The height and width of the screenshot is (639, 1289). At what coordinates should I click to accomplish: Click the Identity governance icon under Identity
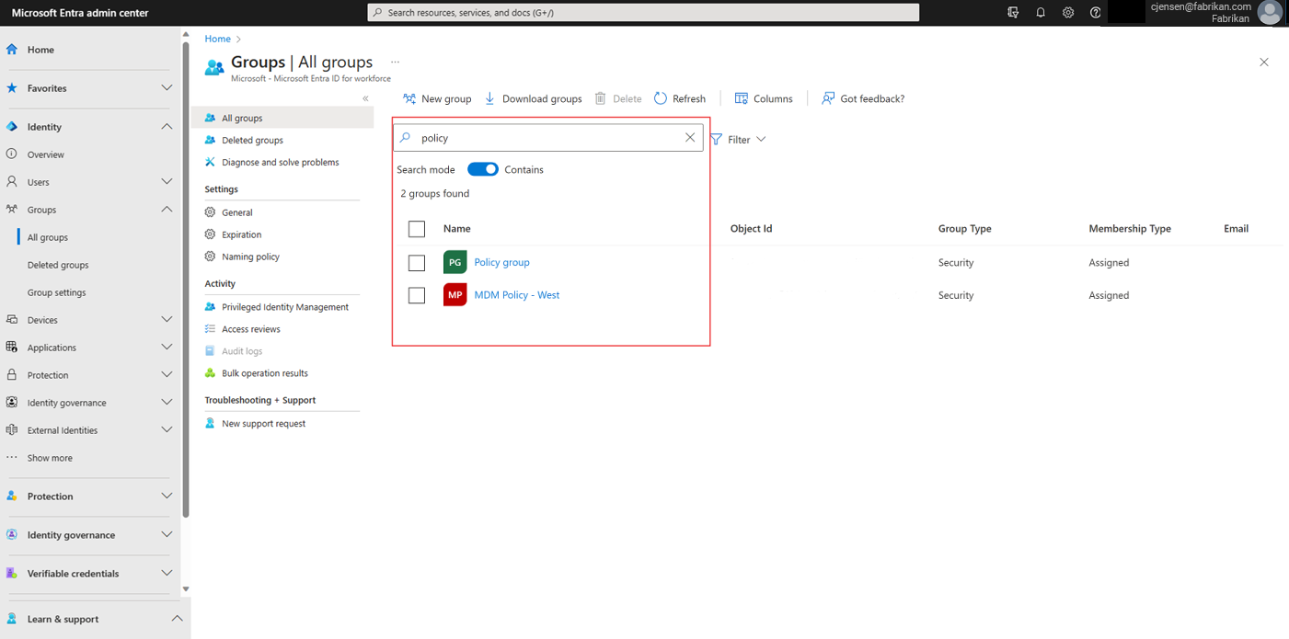(x=12, y=403)
